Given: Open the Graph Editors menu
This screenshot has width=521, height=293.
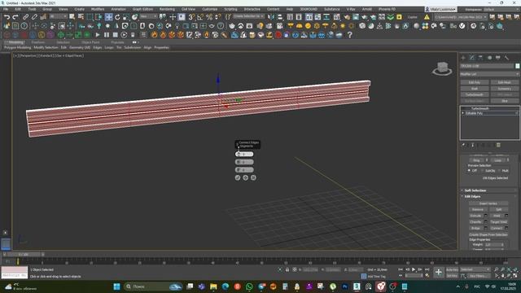Looking at the screenshot, I should click(x=142, y=9).
